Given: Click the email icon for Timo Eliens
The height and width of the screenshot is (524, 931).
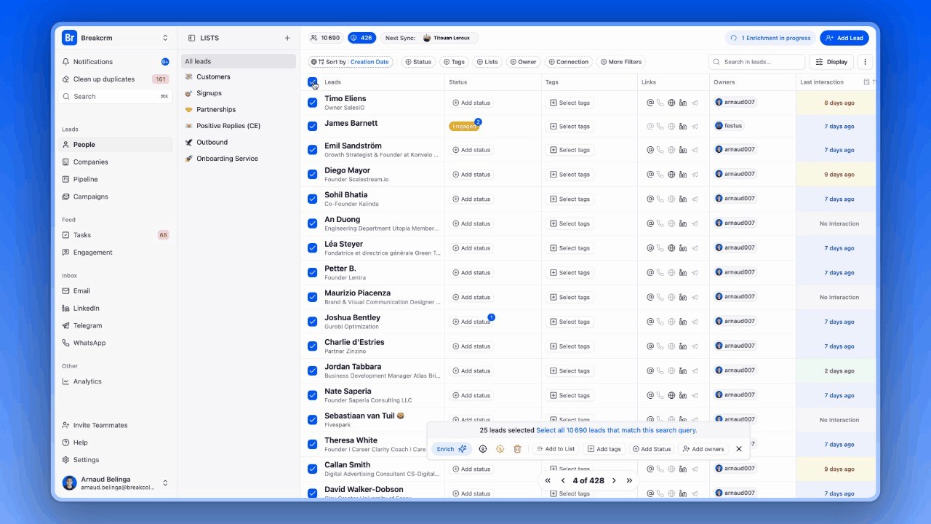Looking at the screenshot, I should coord(650,103).
